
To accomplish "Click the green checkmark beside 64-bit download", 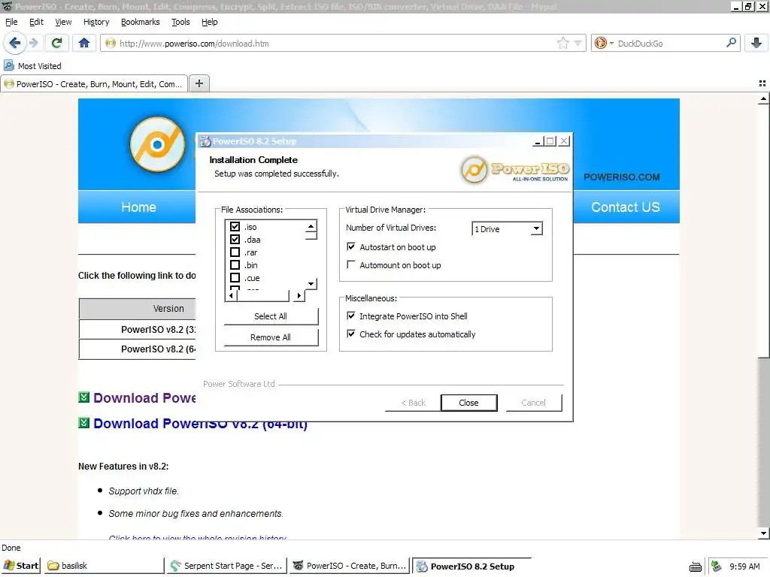I will [84, 422].
